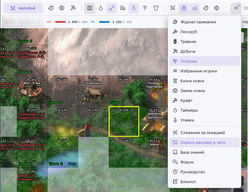Toggle the highlighted radar target icon
This screenshot has width=248, height=192.
pos(184,8)
